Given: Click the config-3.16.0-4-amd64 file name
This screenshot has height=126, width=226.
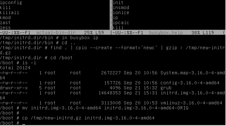Looking at the screenshot, I should 190,83.
